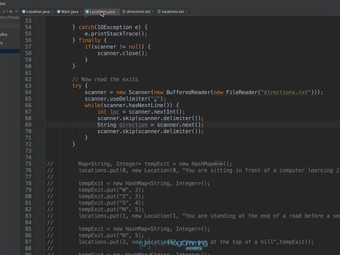Image resolution: width=340 pixels, height=255 pixels.
Task: Click commented tempExit.put("N", 5); on line 86
Action: (111, 235)
